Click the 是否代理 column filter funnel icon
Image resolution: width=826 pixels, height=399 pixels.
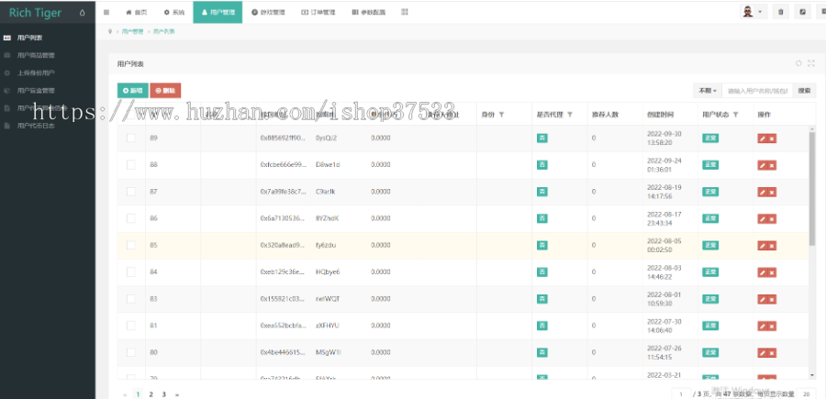pyautogui.click(x=570, y=115)
